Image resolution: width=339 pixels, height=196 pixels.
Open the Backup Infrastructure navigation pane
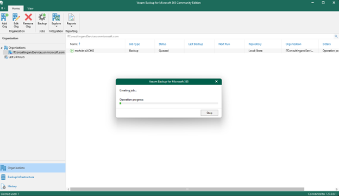pos(33,177)
